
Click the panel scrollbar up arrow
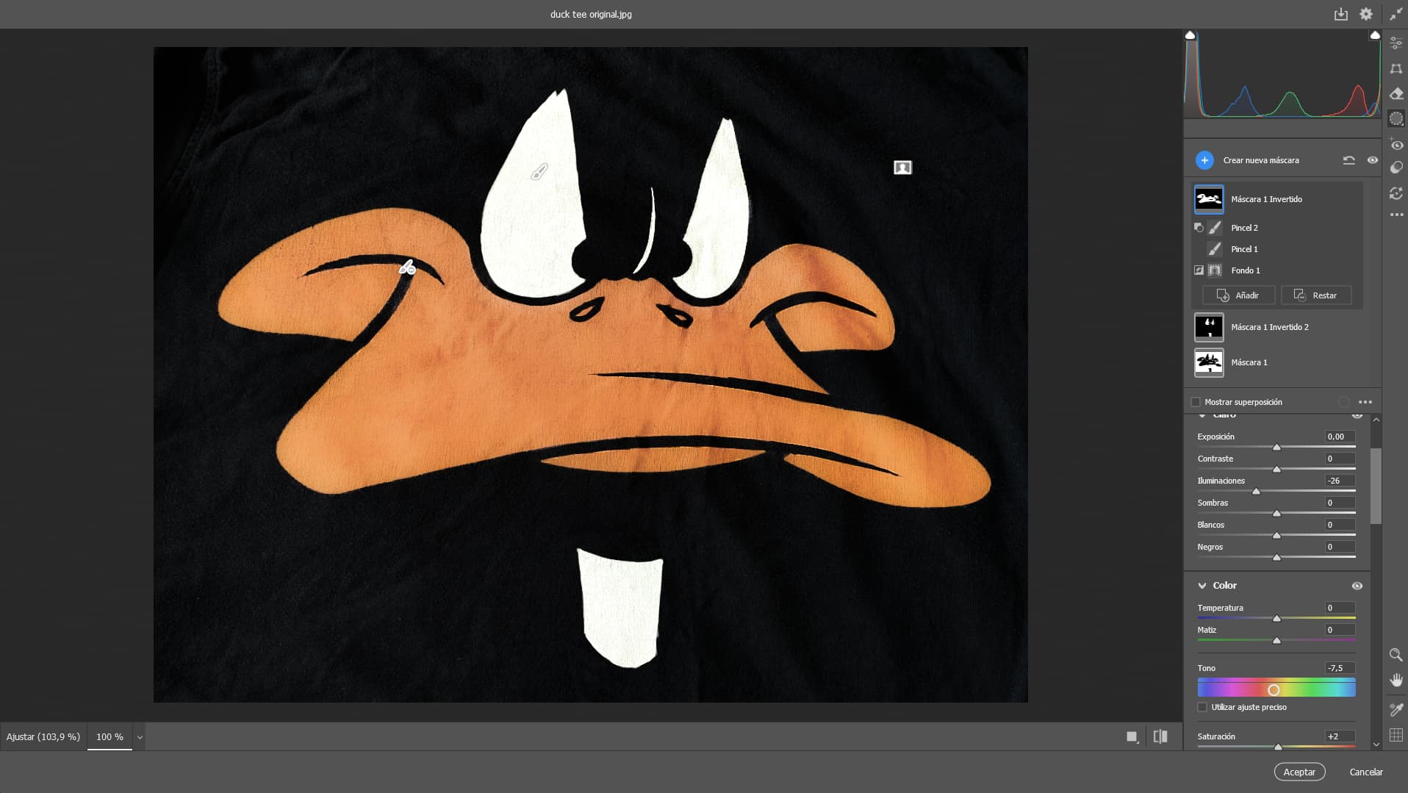pos(1376,420)
